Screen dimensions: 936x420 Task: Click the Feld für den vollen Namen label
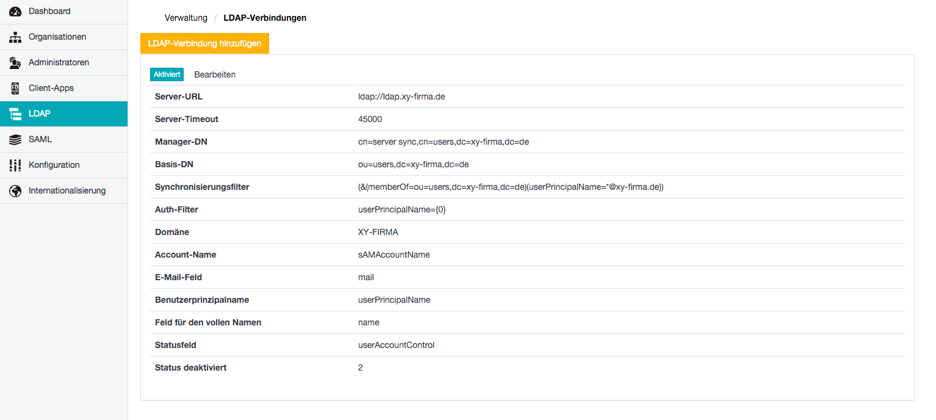208,322
